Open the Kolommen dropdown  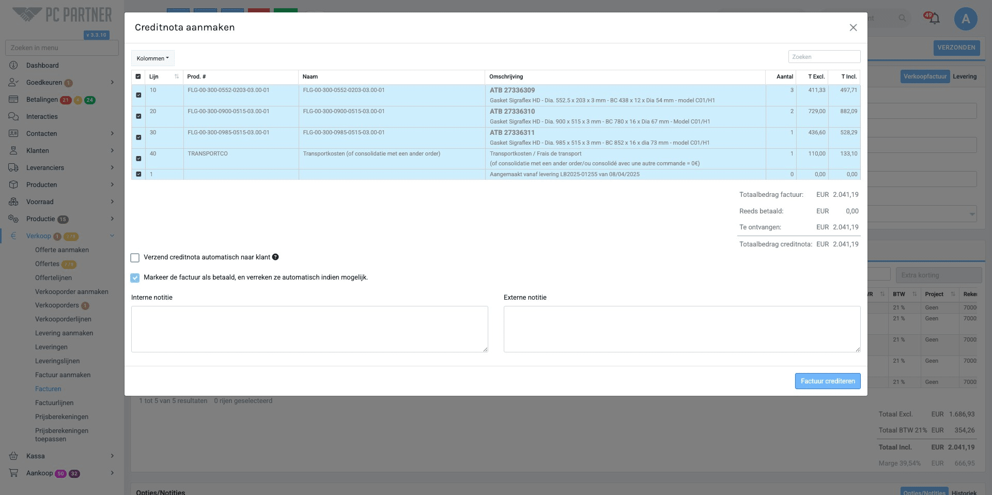(x=153, y=58)
